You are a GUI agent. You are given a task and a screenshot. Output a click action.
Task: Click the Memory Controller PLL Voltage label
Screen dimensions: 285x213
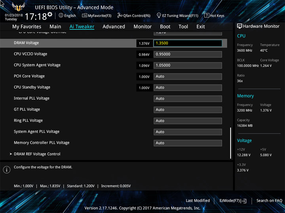click(x=42, y=143)
